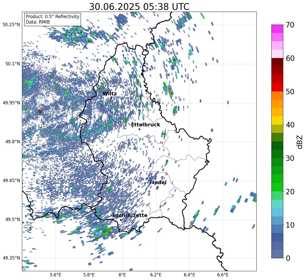Screen dimensions: 306x280
Task: Click the Wiltz cross marker
Action: pyautogui.click(x=111, y=98)
